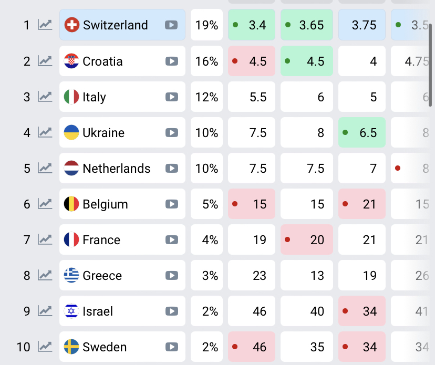Viewport: 435px width, 365px height.
Task: Open the France country link
Action: (x=101, y=240)
